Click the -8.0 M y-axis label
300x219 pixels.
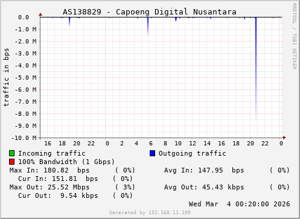click(25, 114)
